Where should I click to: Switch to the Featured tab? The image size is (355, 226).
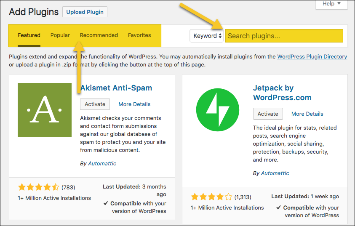pyautogui.click(x=29, y=35)
